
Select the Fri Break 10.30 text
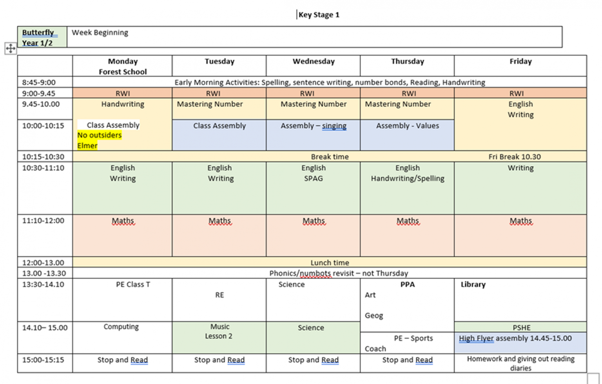pyautogui.click(x=514, y=157)
